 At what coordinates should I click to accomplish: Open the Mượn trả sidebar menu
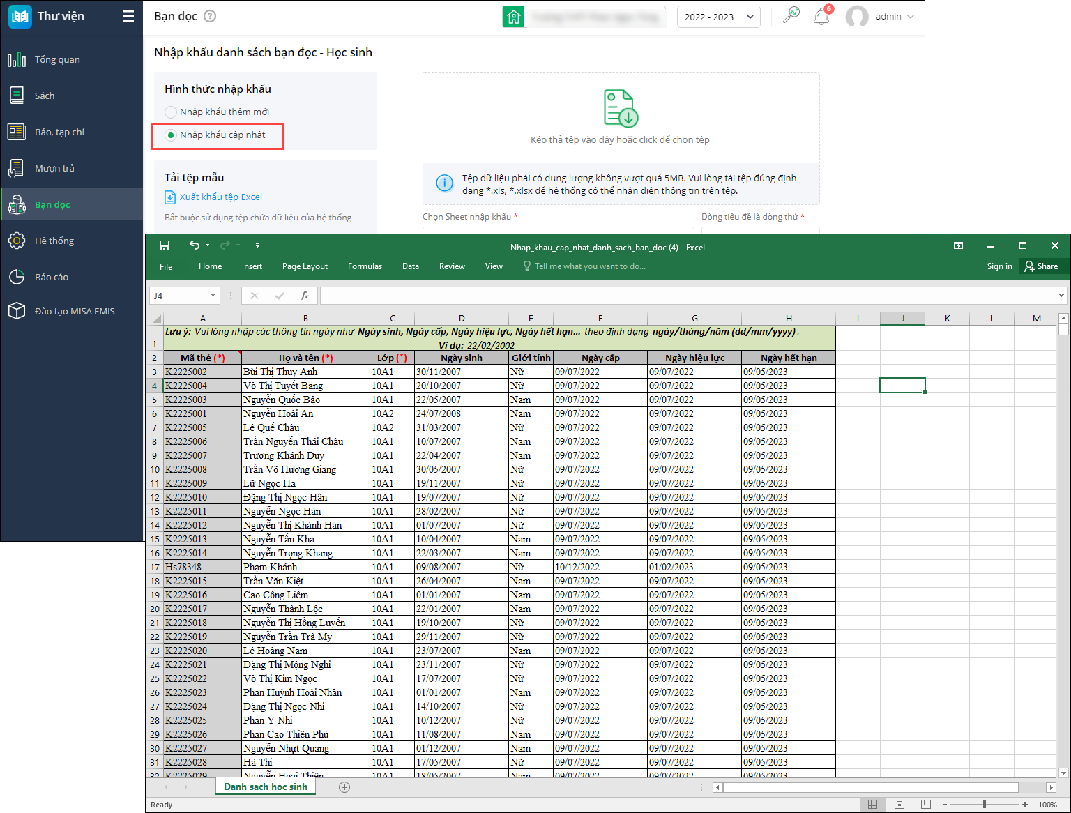pyautogui.click(x=54, y=168)
